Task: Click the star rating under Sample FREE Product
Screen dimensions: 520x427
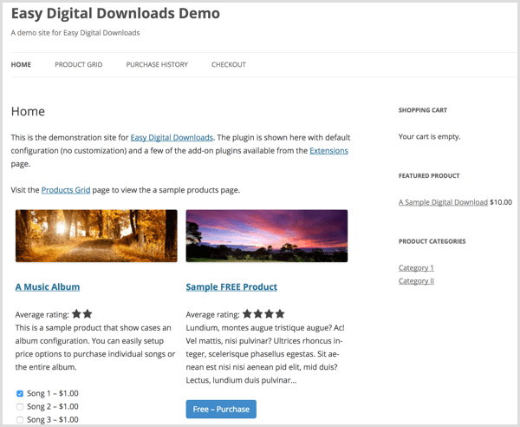Action: click(263, 314)
